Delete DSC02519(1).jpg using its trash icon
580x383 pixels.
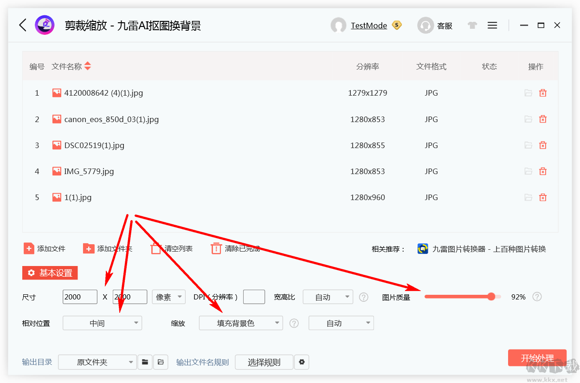pyautogui.click(x=543, y=145)
